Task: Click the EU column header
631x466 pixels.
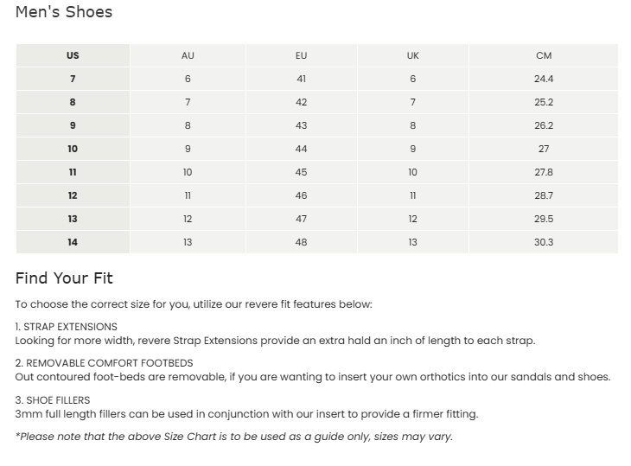Action: pos(301,55)
